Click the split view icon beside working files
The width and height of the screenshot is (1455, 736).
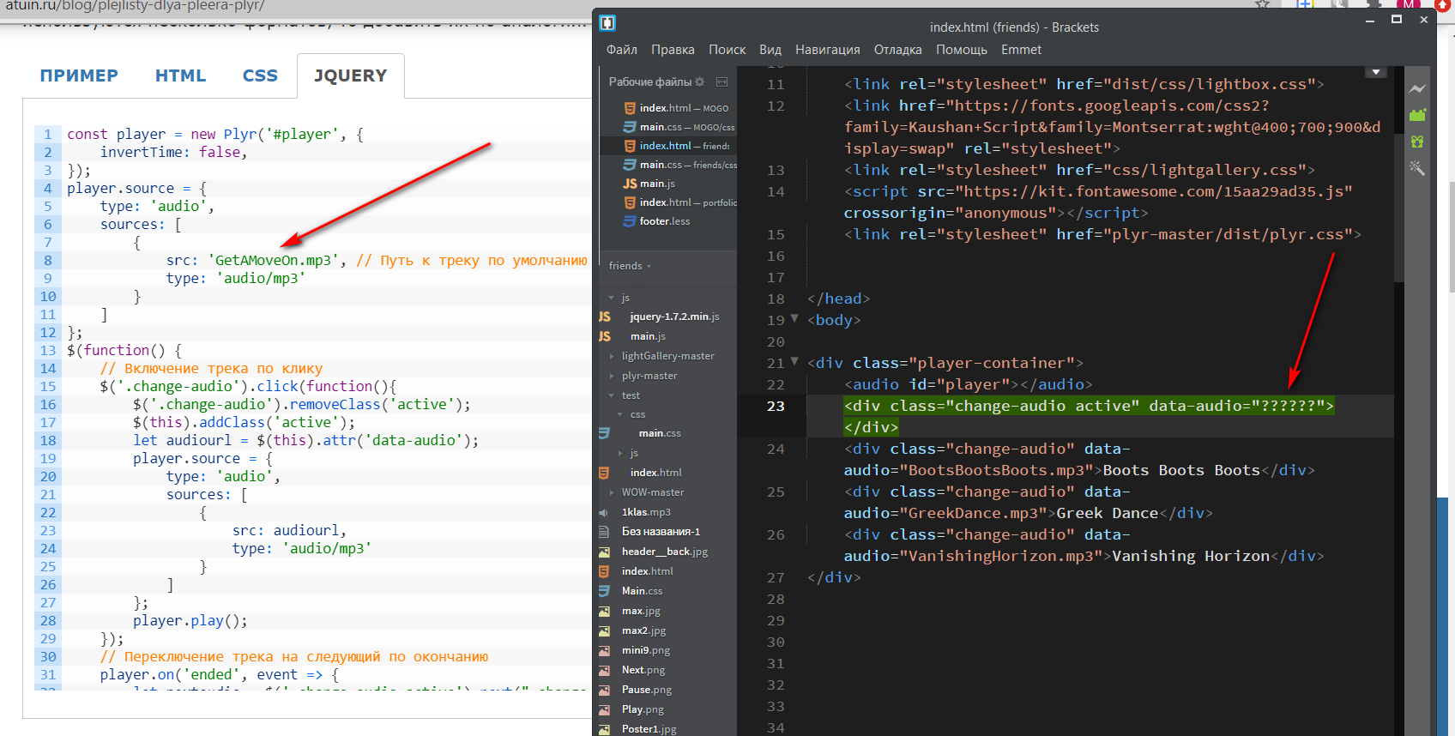pos(721,81)
